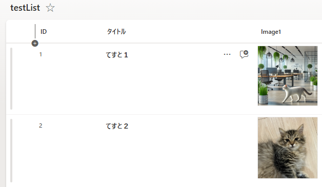The height and width of the screenshot is (187, 322).
Task: Click the office cat image thumbnail
Action: (x=288, y=76)
